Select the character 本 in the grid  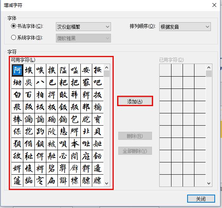coord(75,144)
